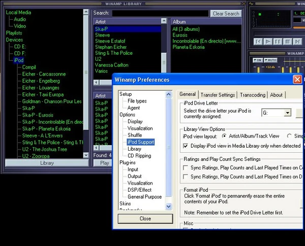
Task: Enable the first Sync Ratings, Play Counts checkbox
Action: [x=186, y=168]
